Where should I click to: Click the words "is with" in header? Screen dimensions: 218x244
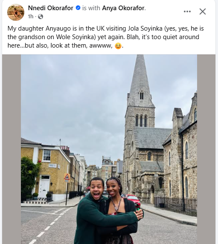(91, 8)
